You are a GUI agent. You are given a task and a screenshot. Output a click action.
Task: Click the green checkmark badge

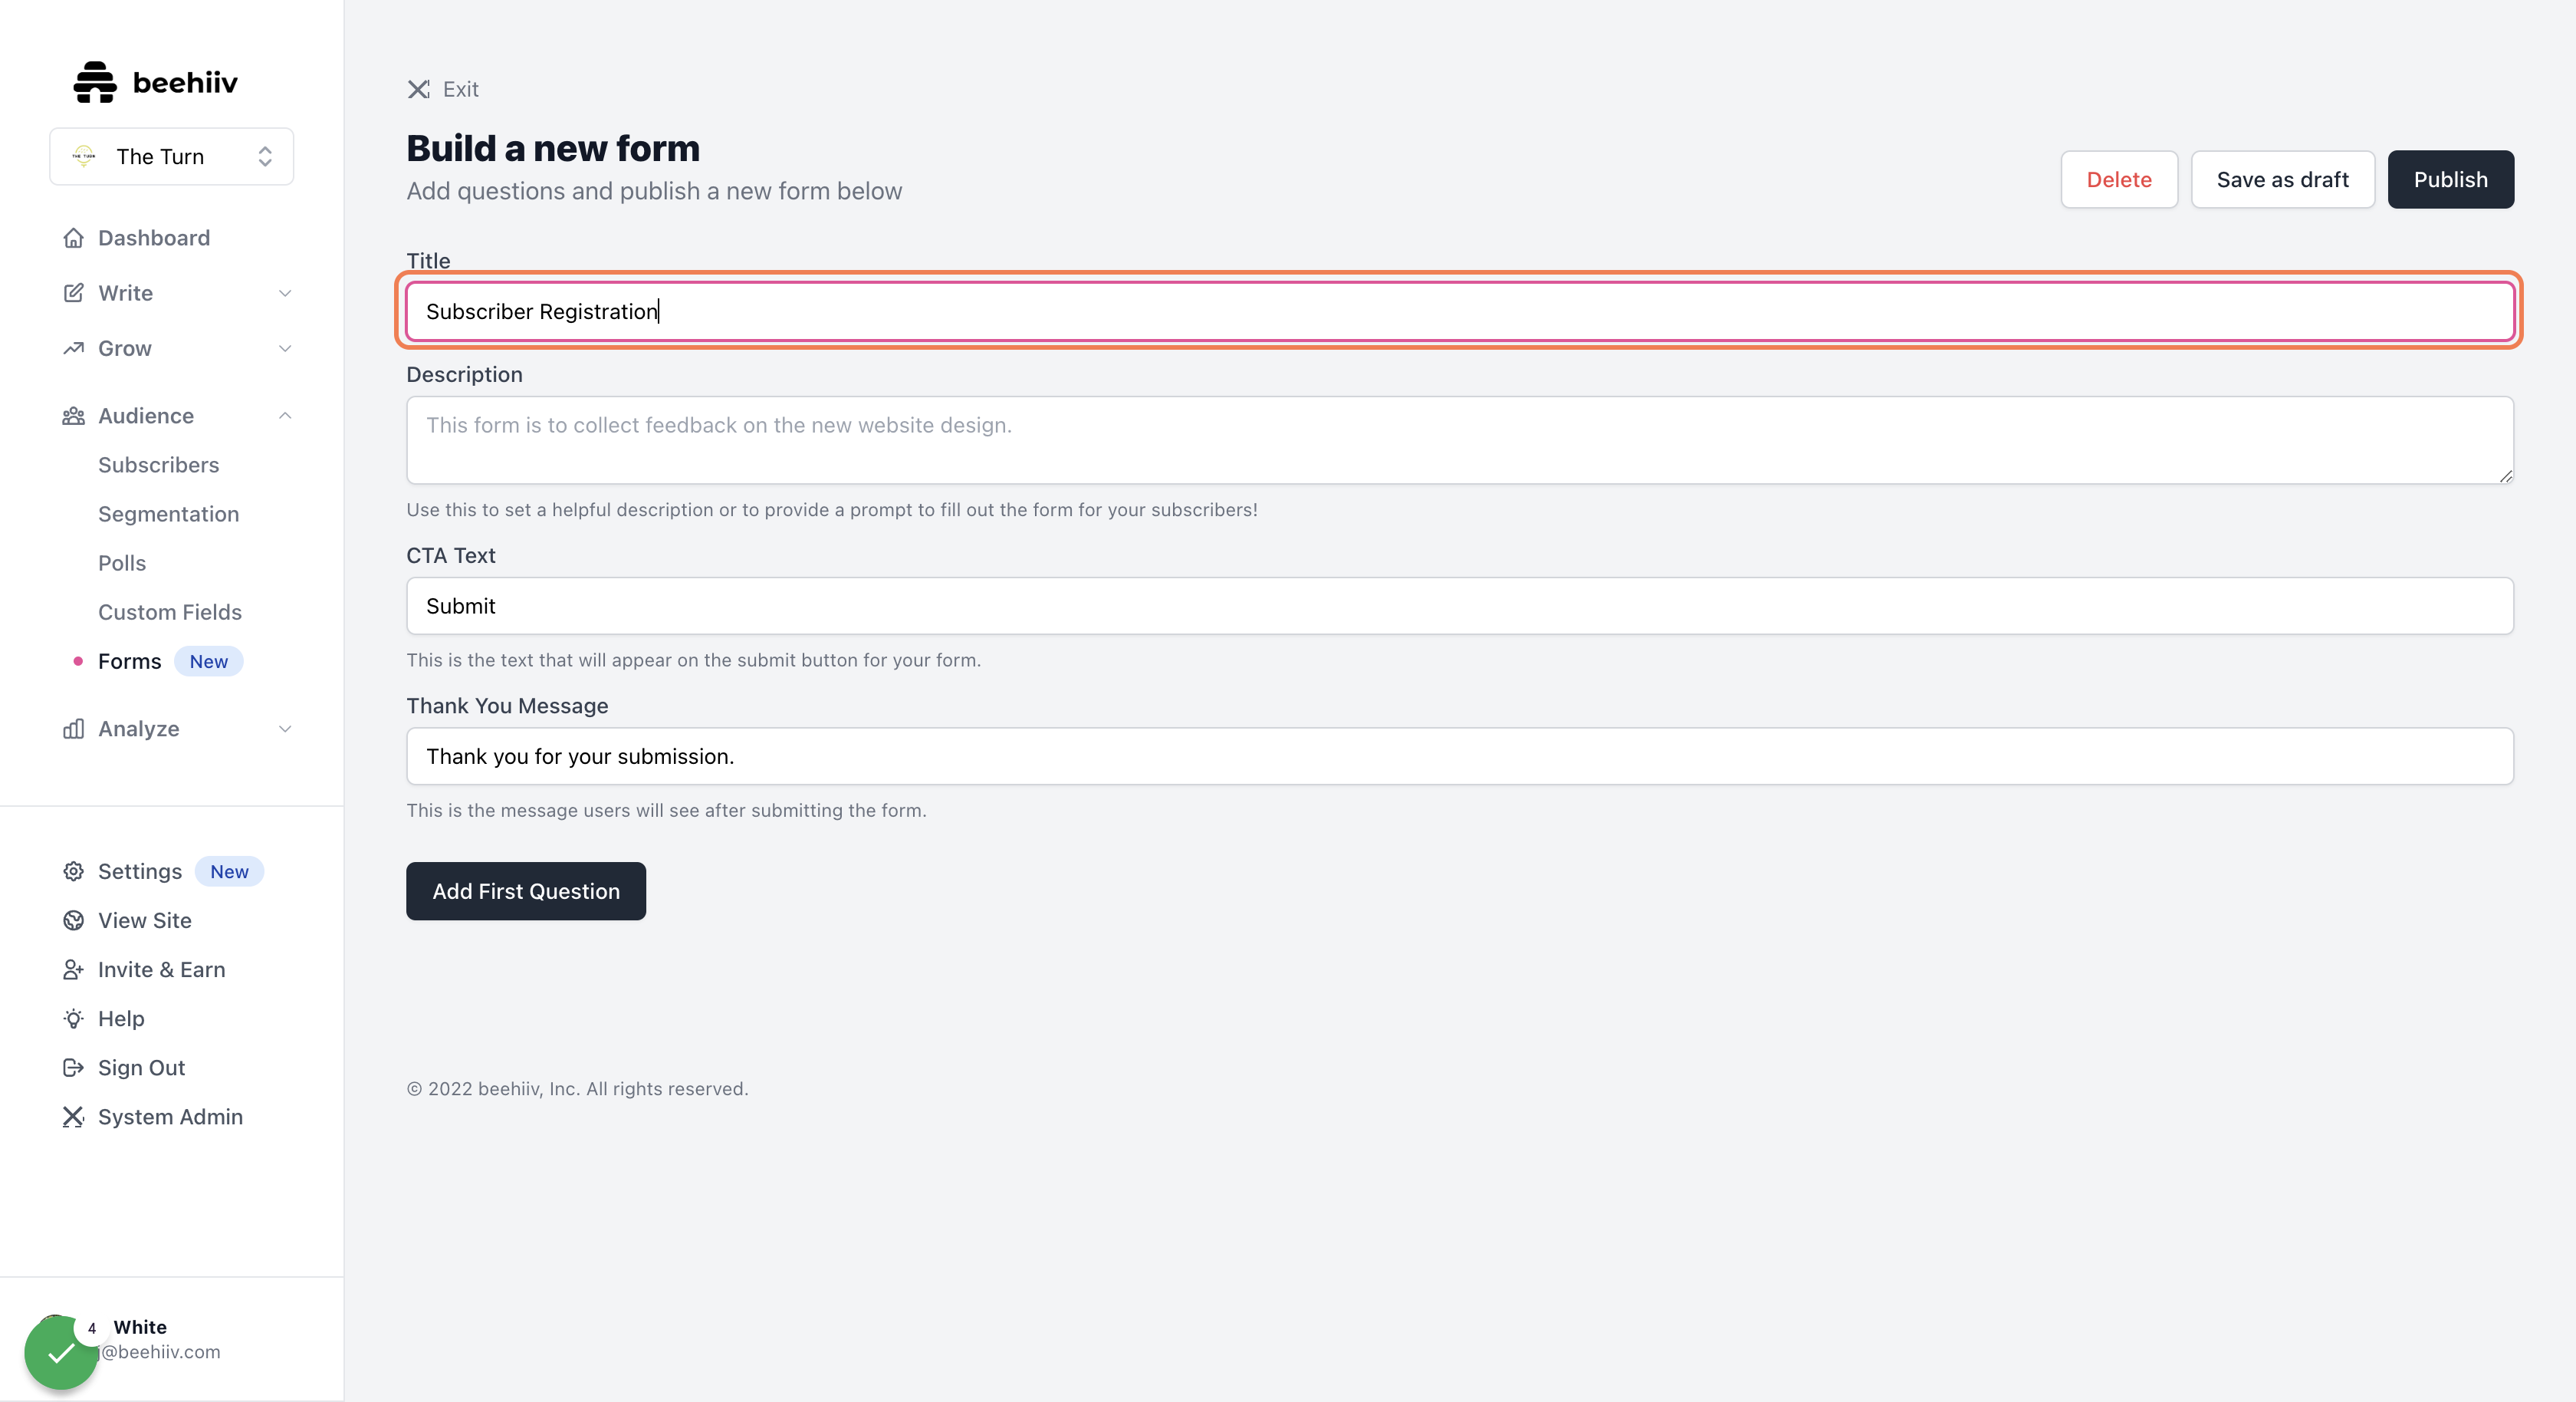pyautogui.click(x=61, y=1353)
